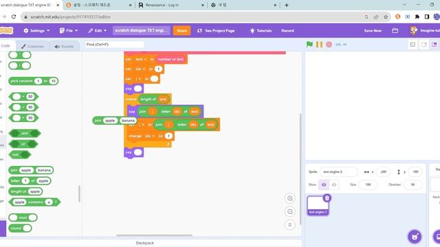The width and height of the screenshot is (440, 247).
Task: Click the sprite Direction field
Action: click(412, 185)
